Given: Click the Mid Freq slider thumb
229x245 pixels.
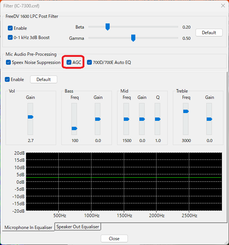Looking at the screenshot, I should click(x=126, y=119).
